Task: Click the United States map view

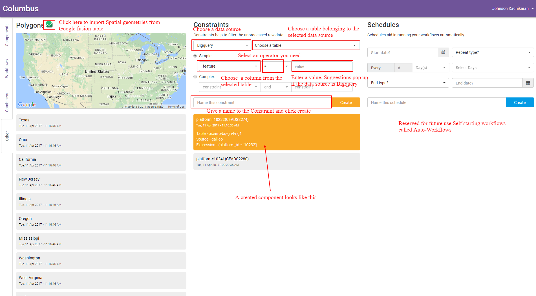Action: [101, 71]
